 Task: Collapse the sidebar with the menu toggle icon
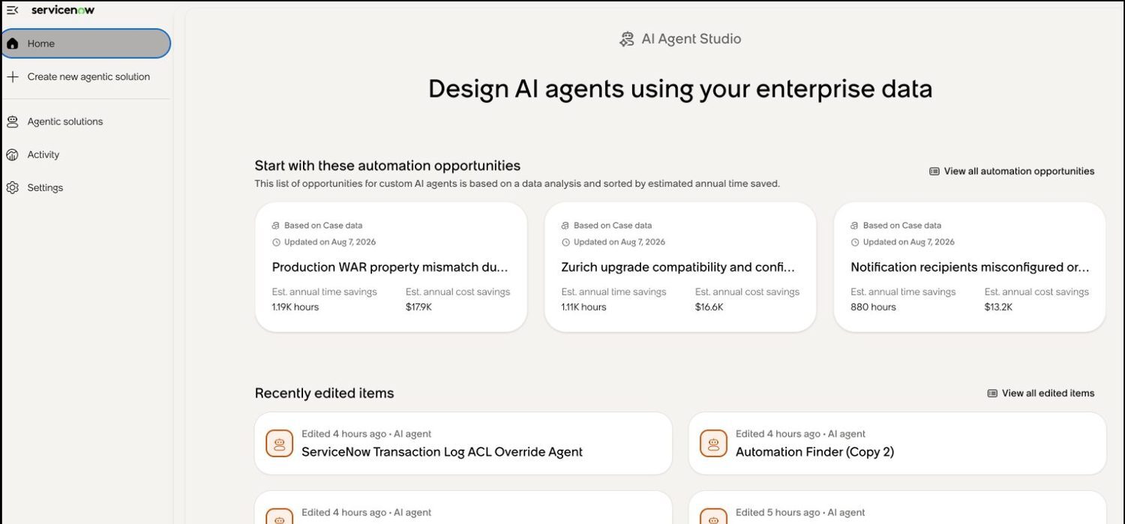(12, 10)
